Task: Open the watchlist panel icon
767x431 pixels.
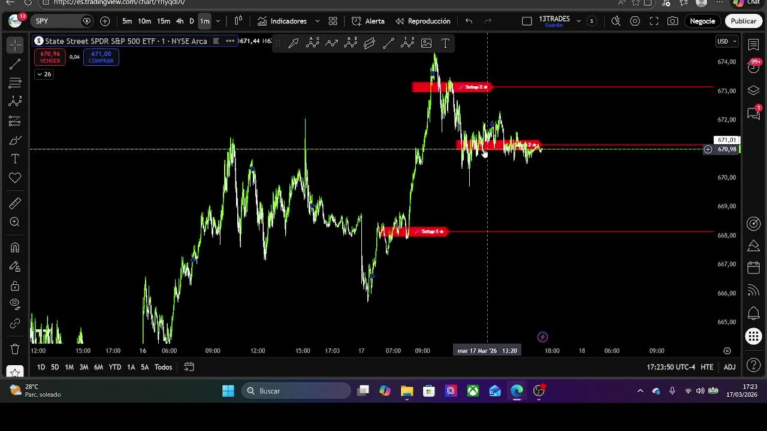Action: (754, 45)
